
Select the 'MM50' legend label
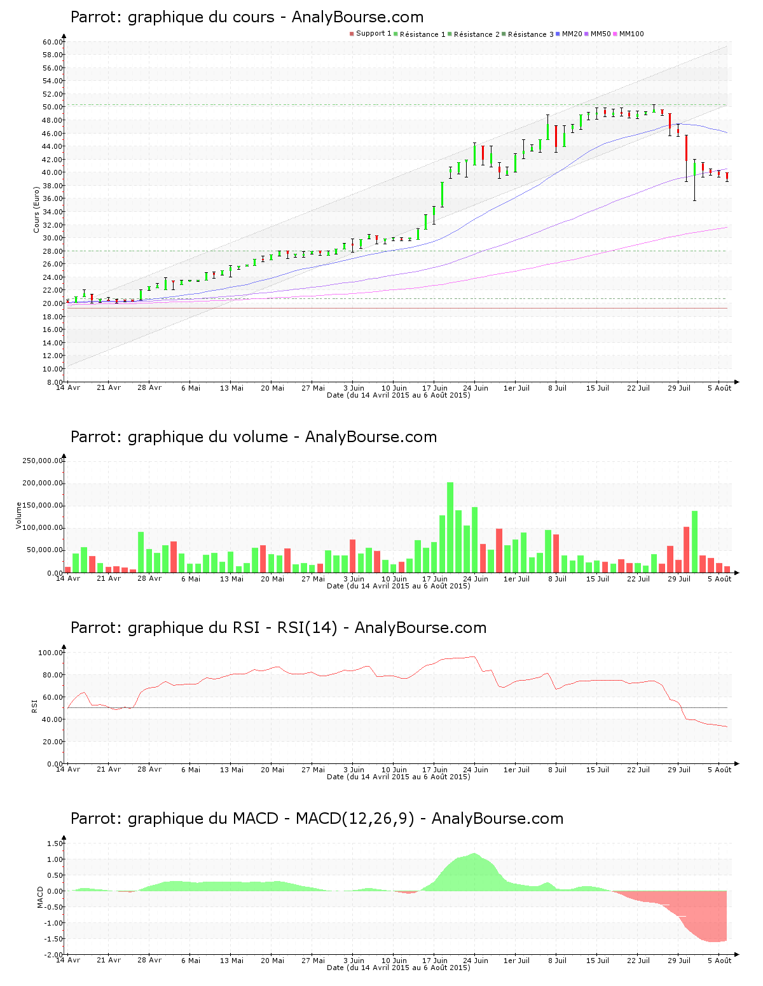coord(601,34)
